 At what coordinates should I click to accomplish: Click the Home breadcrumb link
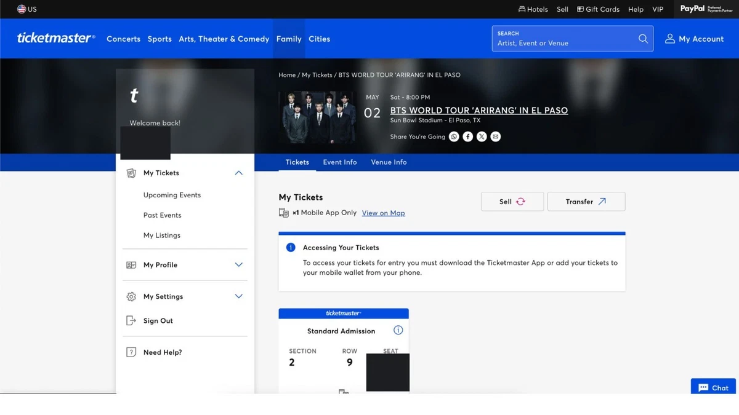pyautogui.click(x=287, y=75)
